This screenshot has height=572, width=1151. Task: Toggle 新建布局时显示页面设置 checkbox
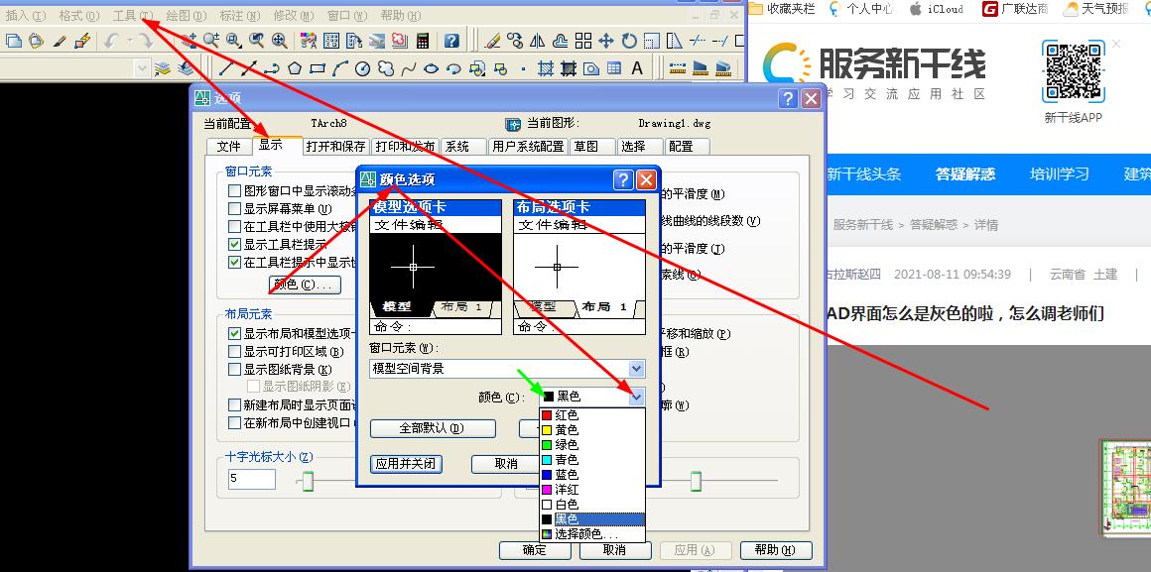pos(235,404)
